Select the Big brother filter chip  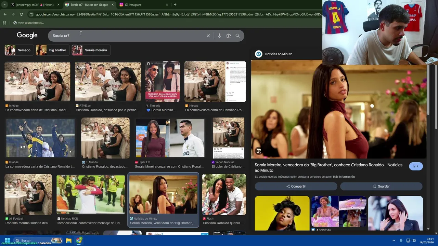52,50
